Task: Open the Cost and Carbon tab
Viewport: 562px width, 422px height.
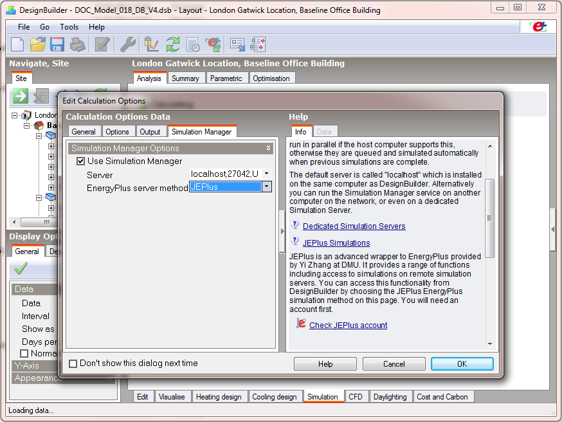Action: click(442, 397)
